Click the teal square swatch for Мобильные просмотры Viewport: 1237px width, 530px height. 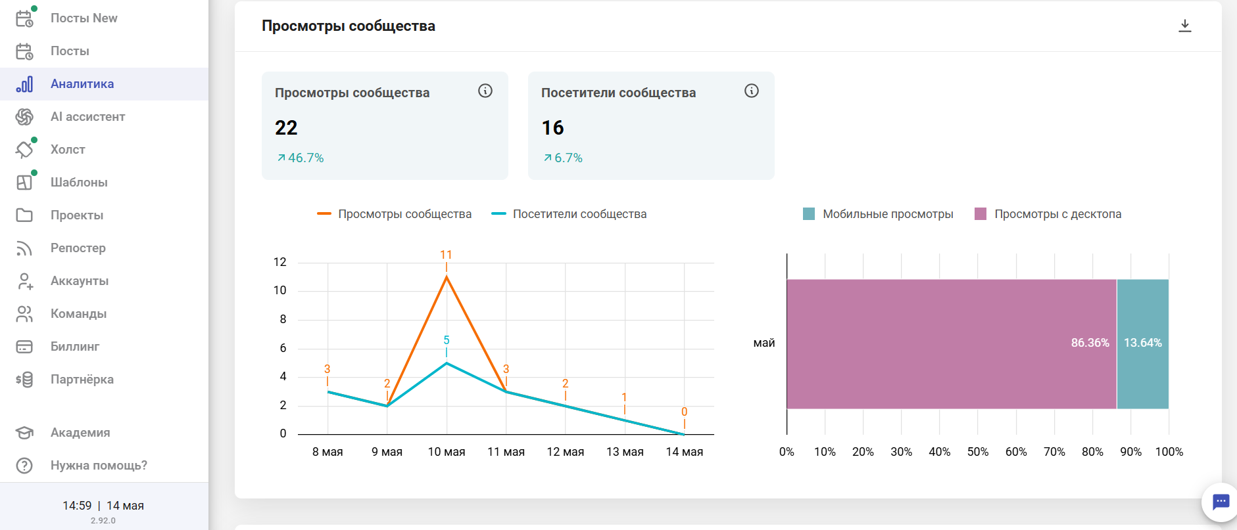[809, 214]
